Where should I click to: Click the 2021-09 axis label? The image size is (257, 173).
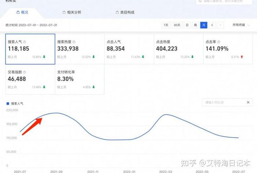(57, 172)
